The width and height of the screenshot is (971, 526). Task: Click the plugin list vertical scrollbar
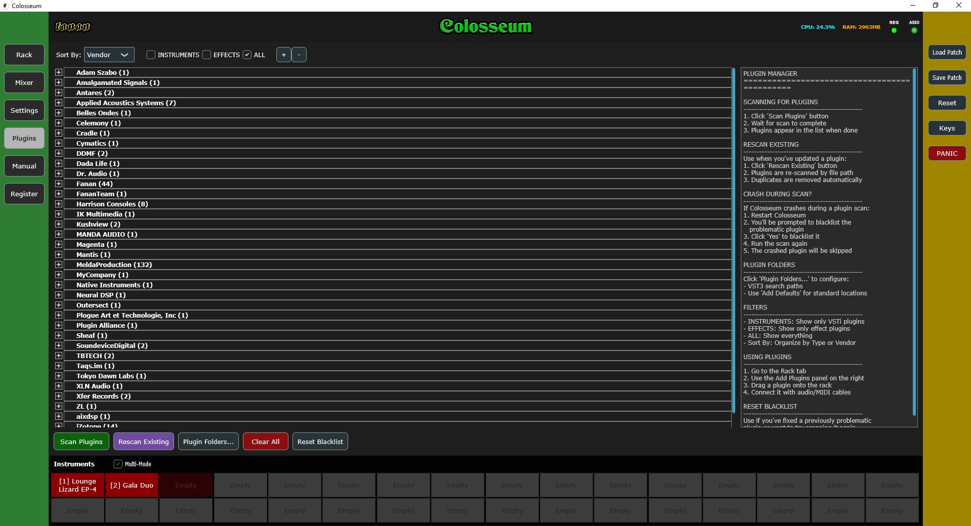tap(734, 240)
